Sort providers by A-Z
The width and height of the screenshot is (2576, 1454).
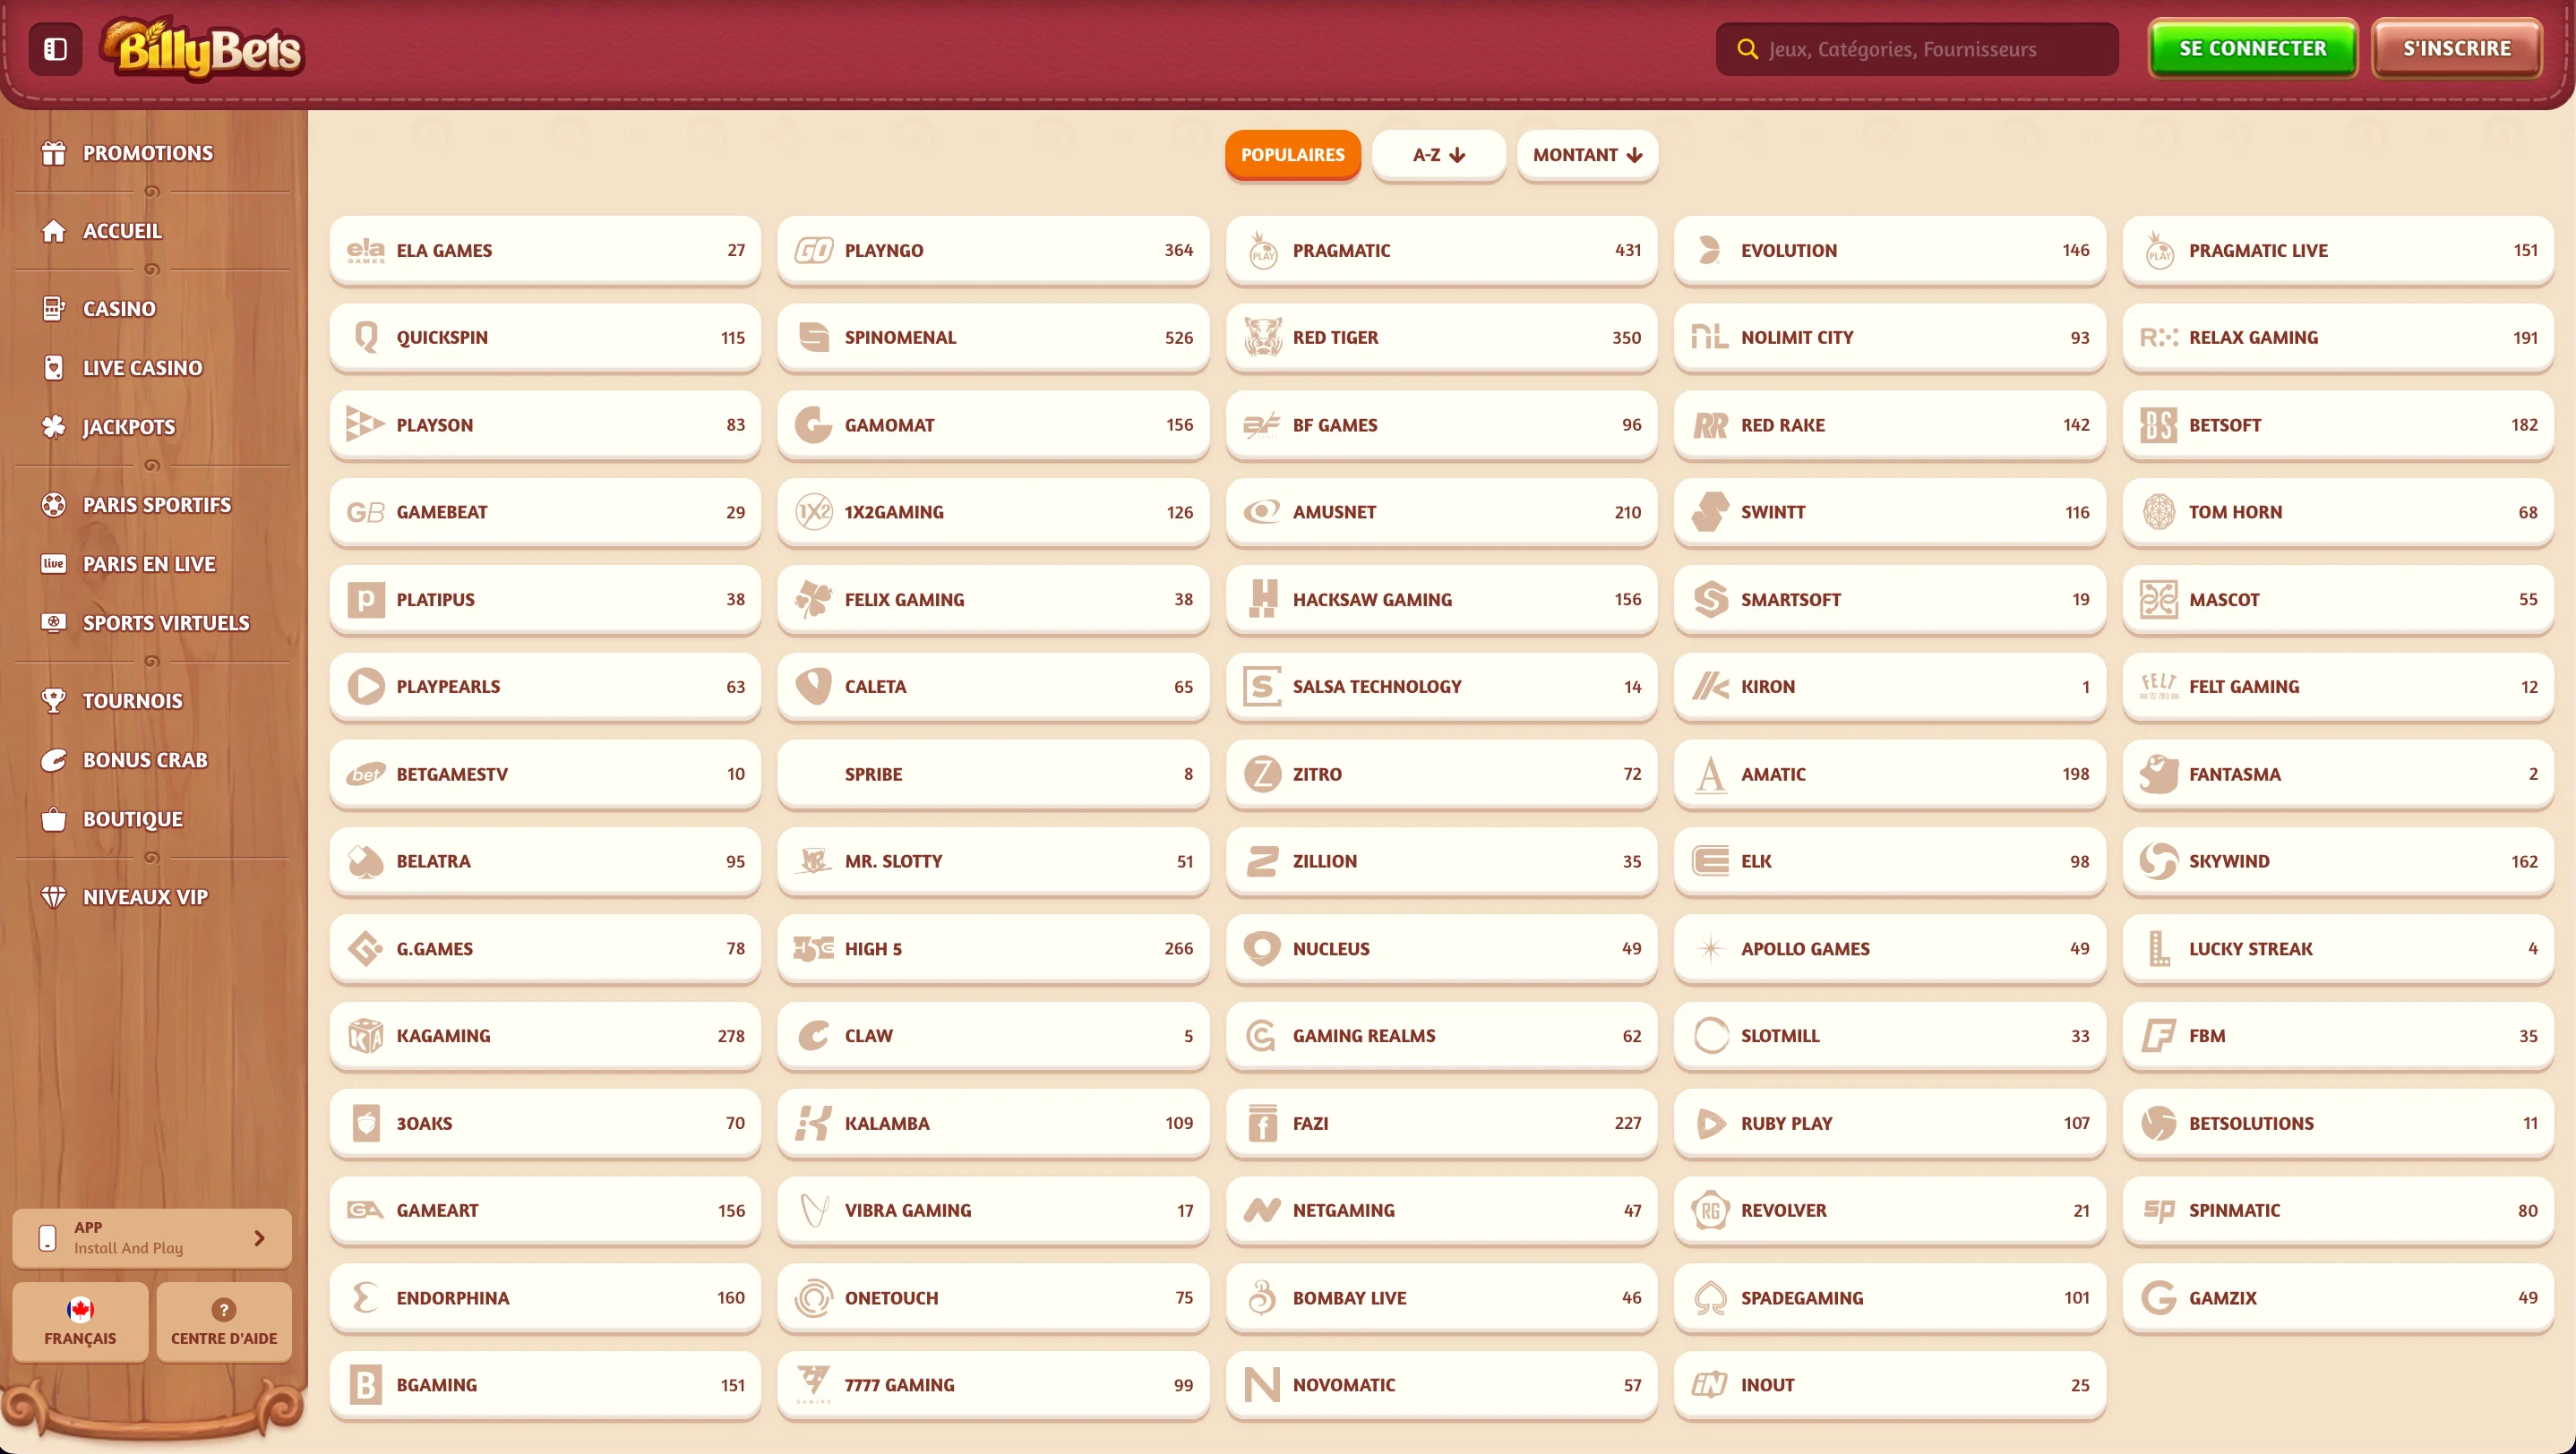pyautogui.click(x=1438, y=155)
